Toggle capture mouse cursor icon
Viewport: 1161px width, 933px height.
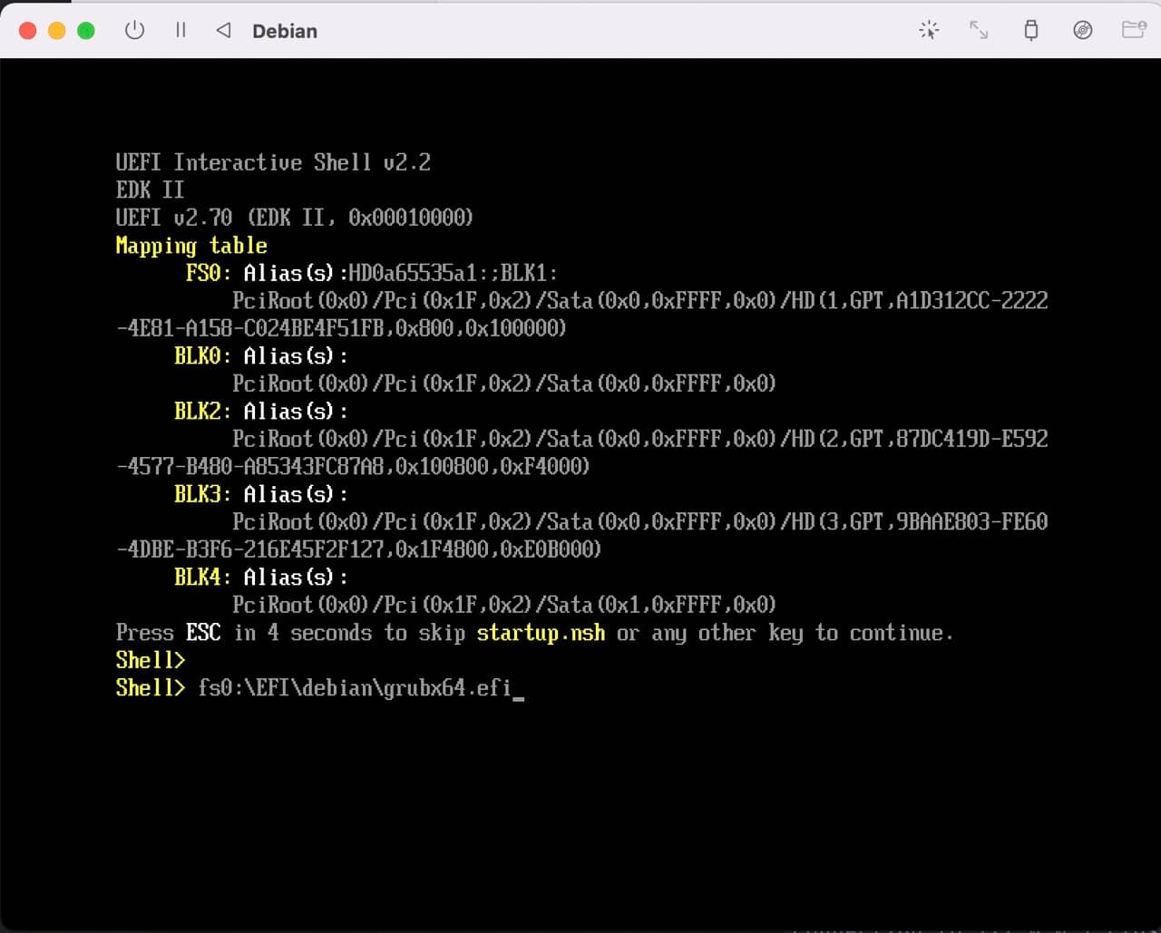coord(928,30)
